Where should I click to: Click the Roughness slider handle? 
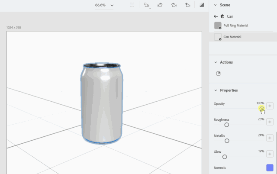226,125
